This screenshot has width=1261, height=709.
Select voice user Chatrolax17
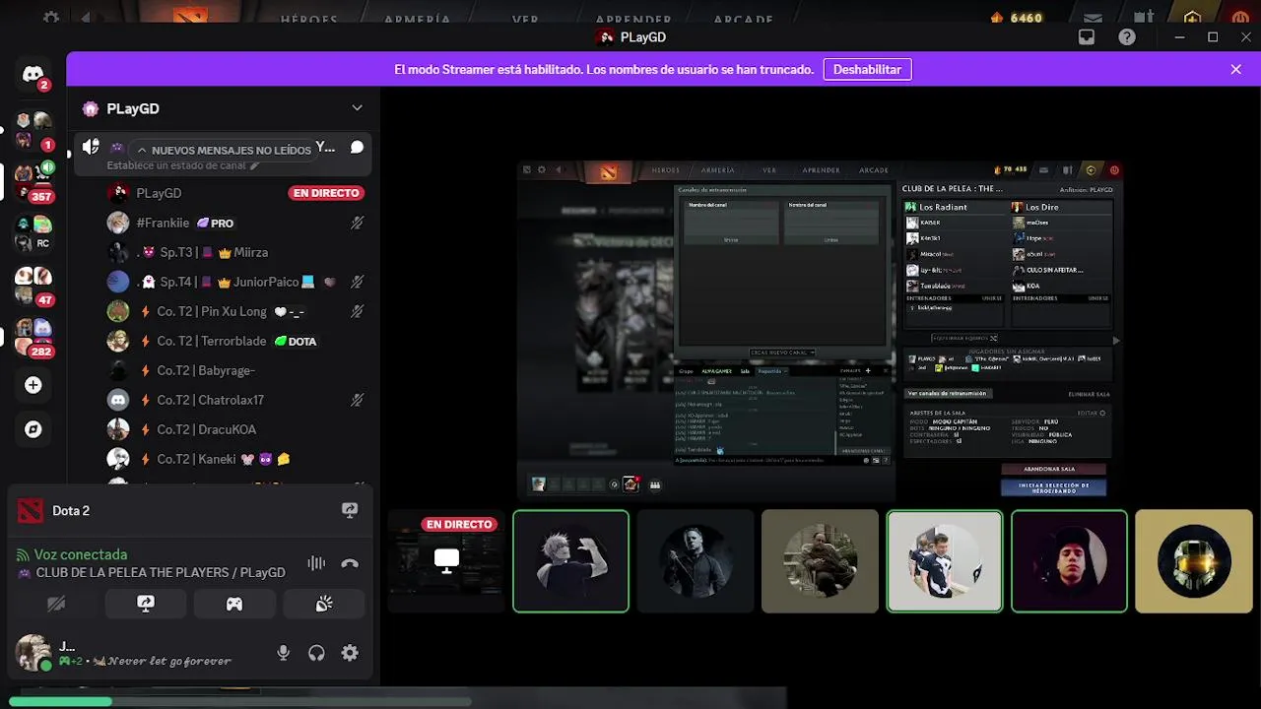pyautogui.click(x=235, y=400)
